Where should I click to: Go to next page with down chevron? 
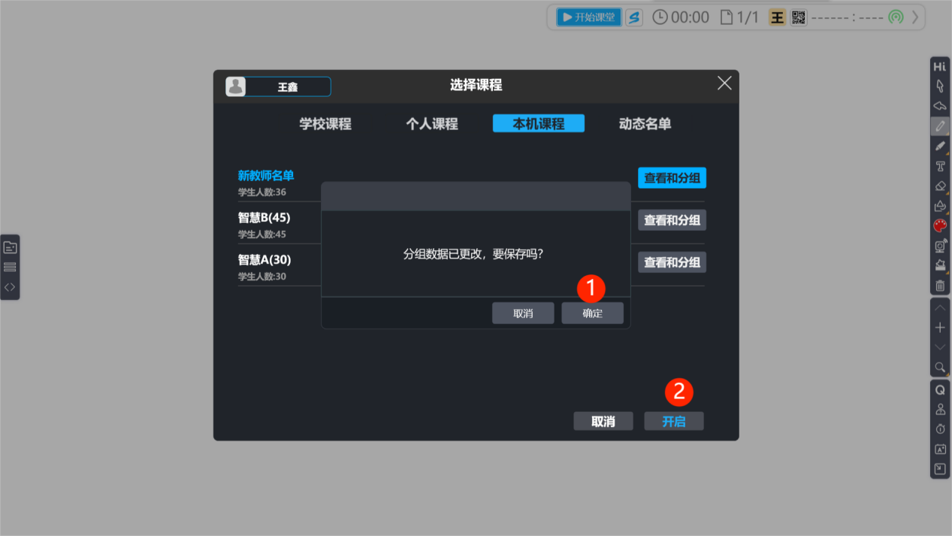coord(940,347)
